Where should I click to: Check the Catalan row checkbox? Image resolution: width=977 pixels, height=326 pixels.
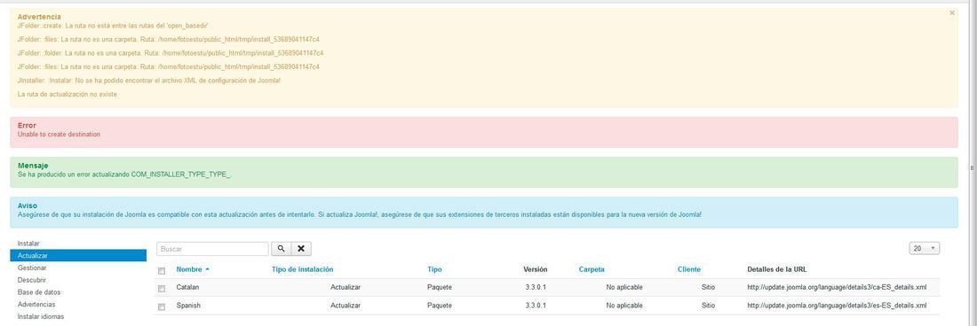[x=162, y=288]
